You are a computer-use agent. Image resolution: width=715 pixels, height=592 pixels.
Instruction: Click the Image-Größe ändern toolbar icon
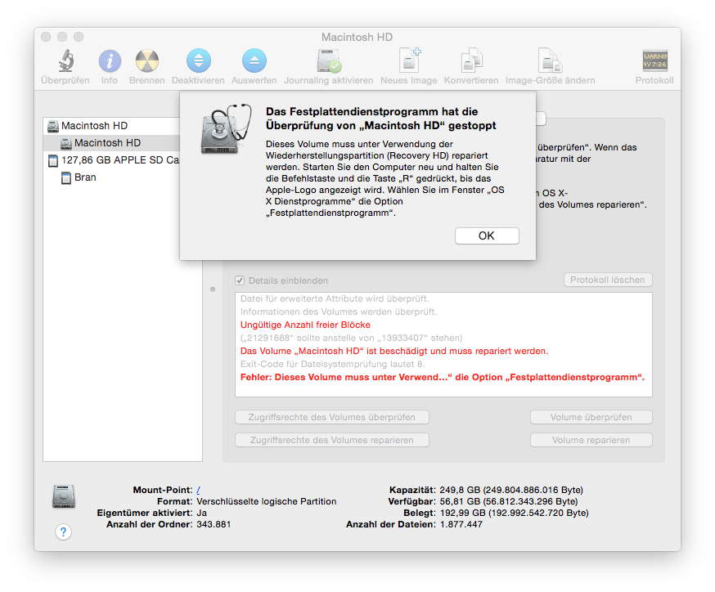pos(550,61)
